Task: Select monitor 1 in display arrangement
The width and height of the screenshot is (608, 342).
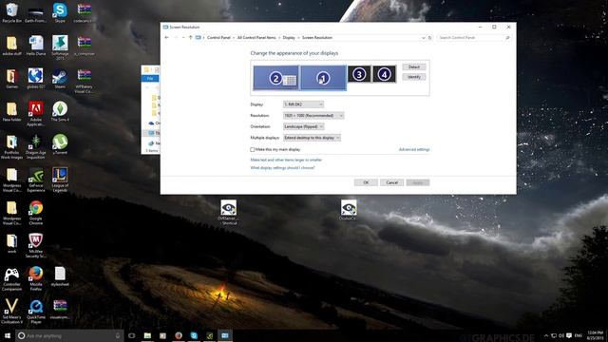Action: 323,78
